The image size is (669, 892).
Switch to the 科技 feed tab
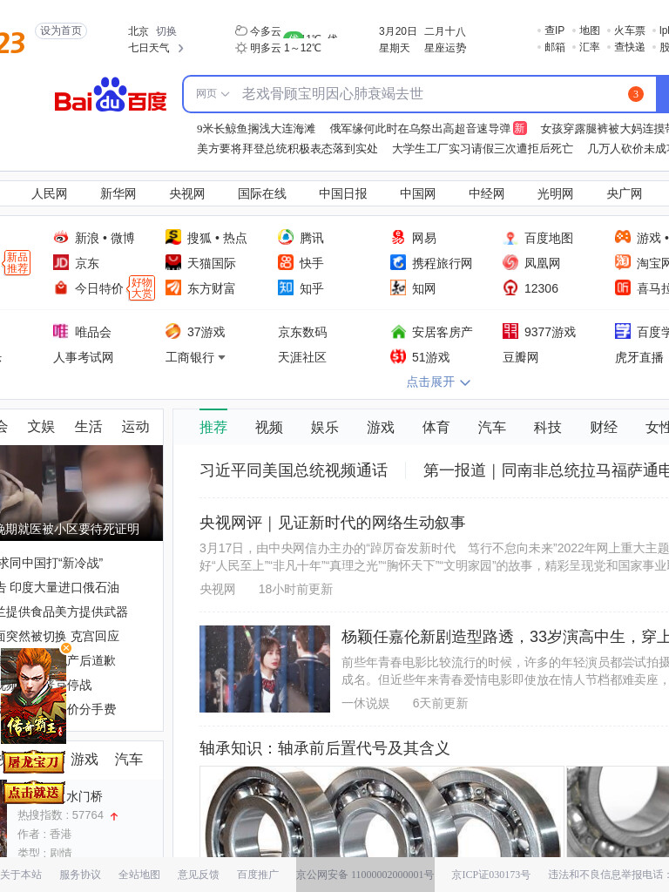coord(547,427)
